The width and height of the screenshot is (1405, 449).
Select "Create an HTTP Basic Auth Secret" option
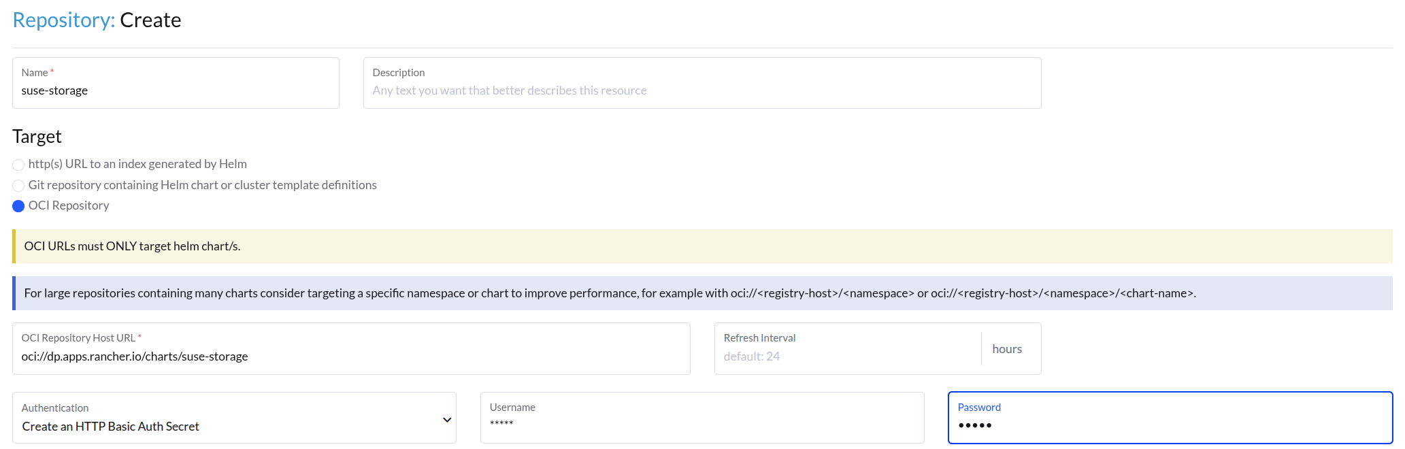coord(110,426)
